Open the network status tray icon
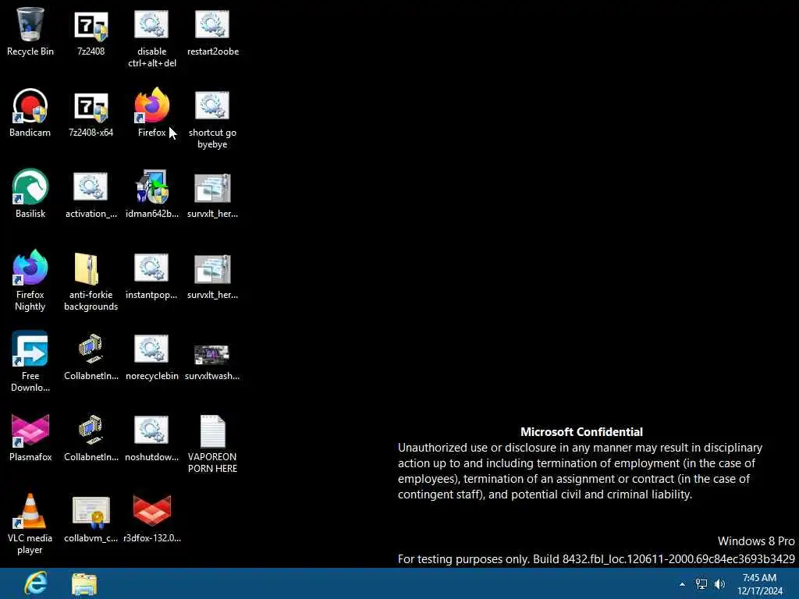 [701, 584]
